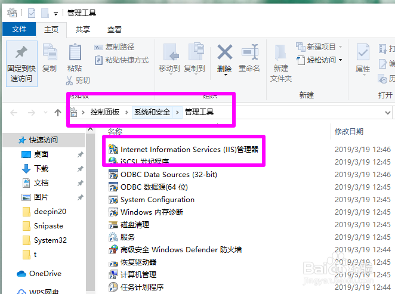
Task: Expand chevron after 系统和安全 in breadcrumb
Action: [x=177, y=112]
